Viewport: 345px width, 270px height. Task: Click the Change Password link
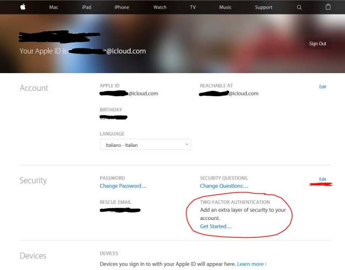pos(123,186)
